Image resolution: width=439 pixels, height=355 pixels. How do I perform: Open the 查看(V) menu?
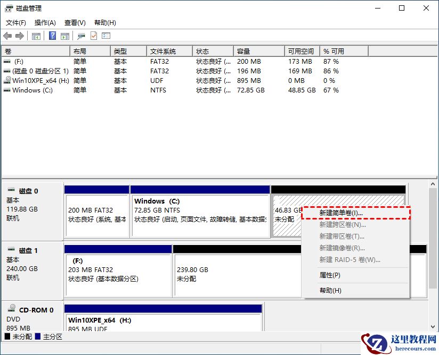coord(75,23)
